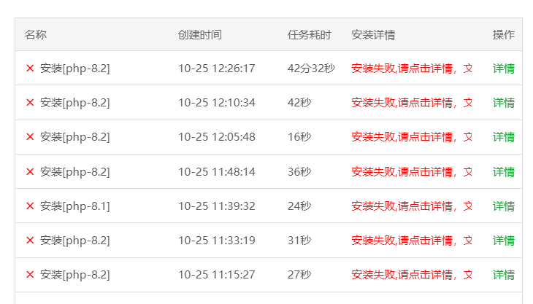Click 安装详情 column header
The image size is (533, 304).
(x=373, y=34)
